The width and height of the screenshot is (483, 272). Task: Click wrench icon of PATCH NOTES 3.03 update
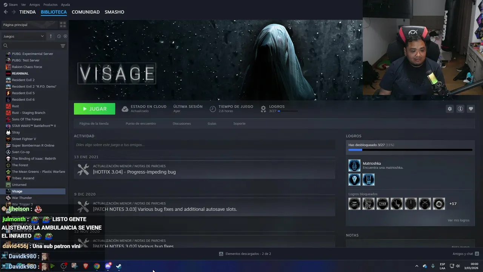pos(83,207)
